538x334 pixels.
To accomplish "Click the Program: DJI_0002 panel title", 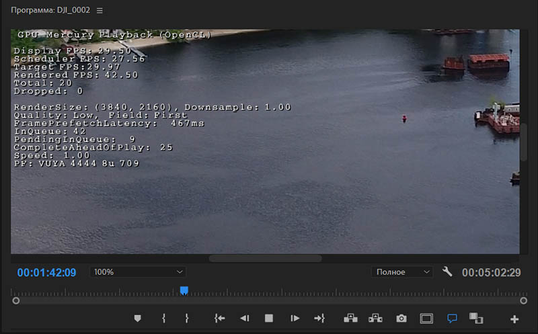I will coord(50,10).
